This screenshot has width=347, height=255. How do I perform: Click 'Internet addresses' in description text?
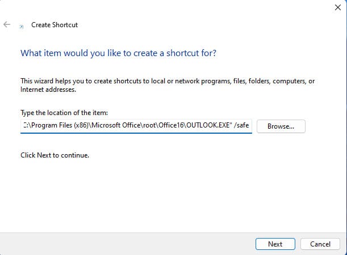(x=48, y=90)
